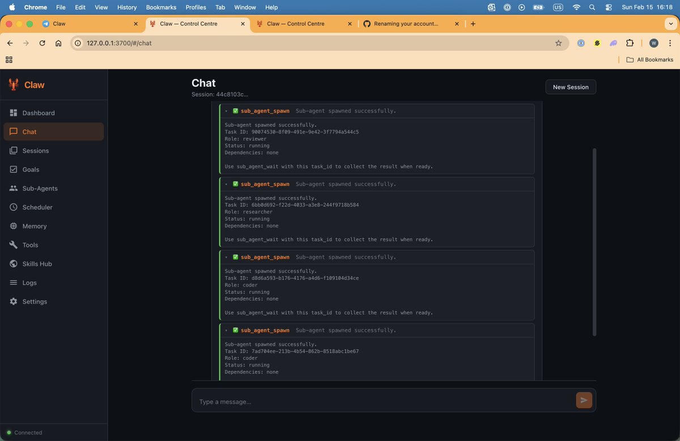Open the Bookmarks menu
Image resolution: width=680 pixels, height=441 pixels.
[161, 7]
